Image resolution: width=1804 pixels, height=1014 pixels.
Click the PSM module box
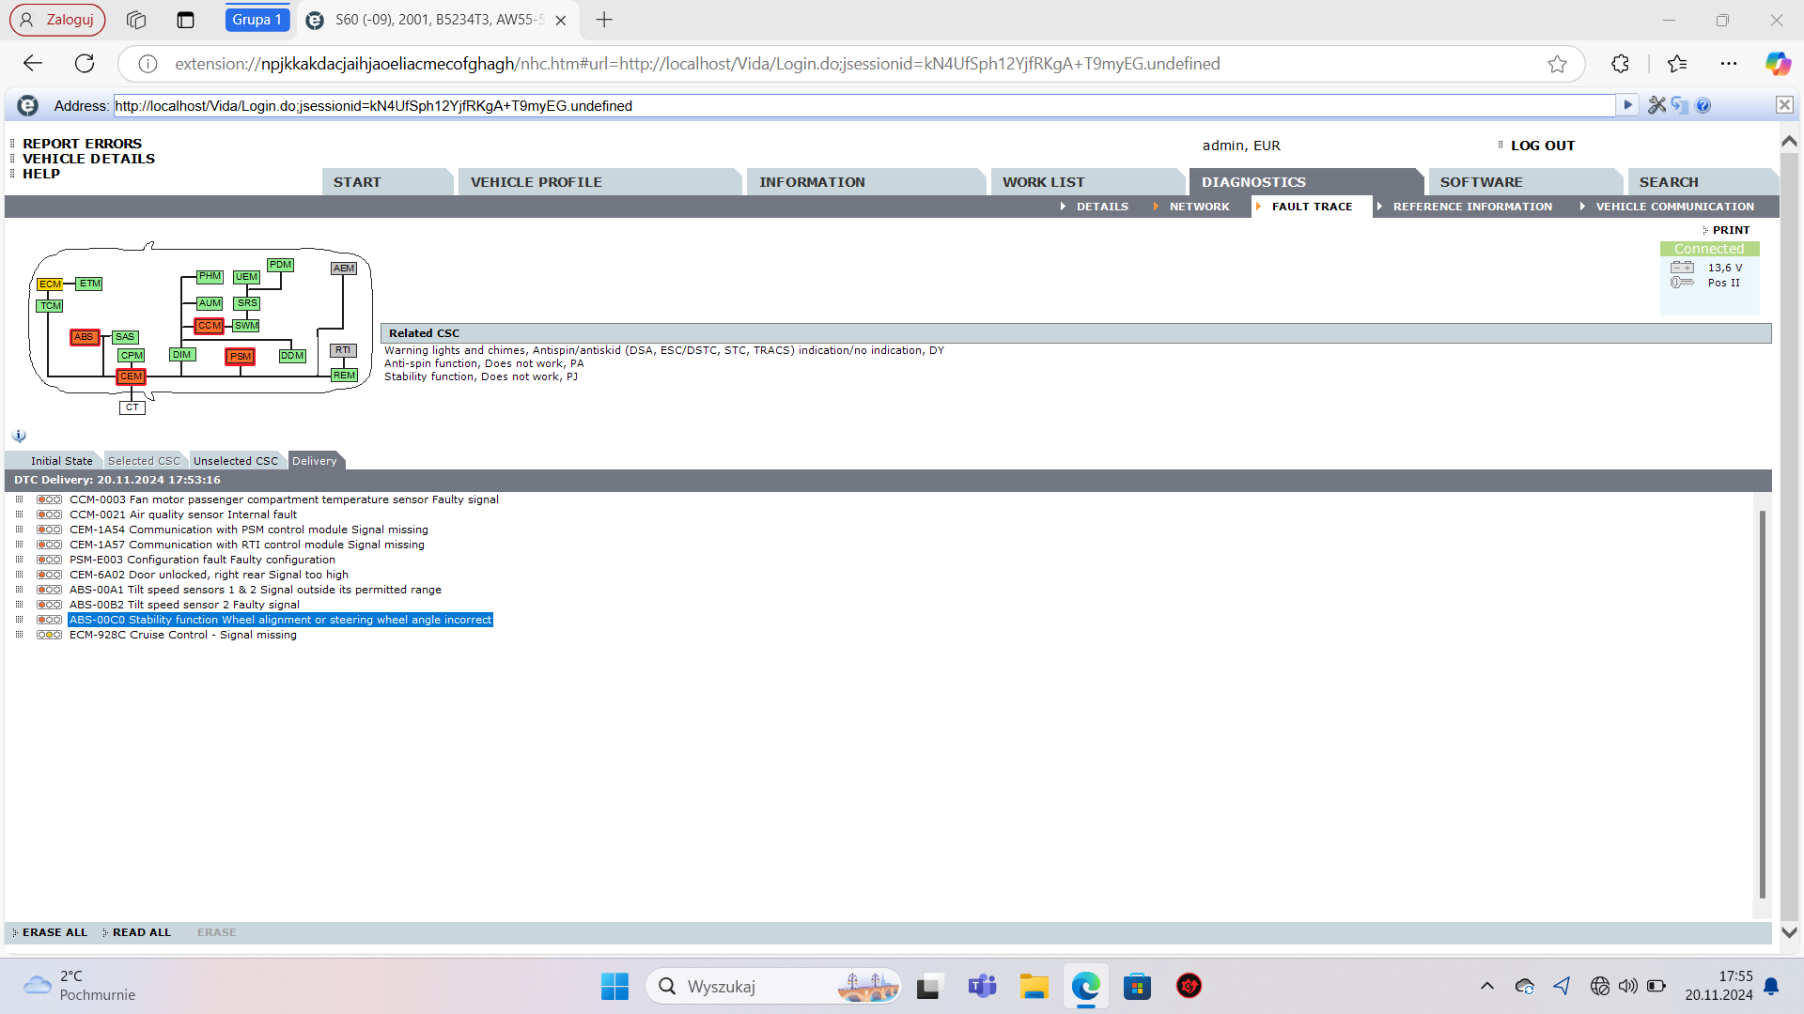[241, 357]
